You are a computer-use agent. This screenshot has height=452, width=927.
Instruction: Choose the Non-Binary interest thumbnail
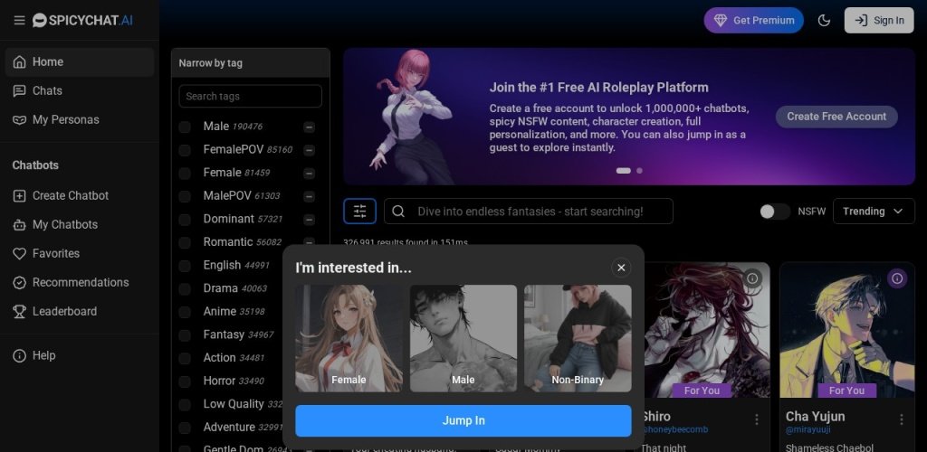point(578,338)
